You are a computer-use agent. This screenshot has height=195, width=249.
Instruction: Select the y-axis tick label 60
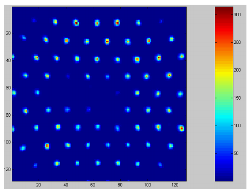pyautogui.click(x=8, y=88)
